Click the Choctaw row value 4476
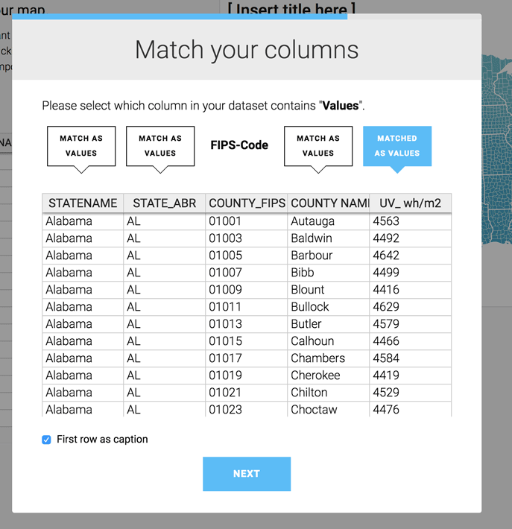 click(x=411, y=410)
